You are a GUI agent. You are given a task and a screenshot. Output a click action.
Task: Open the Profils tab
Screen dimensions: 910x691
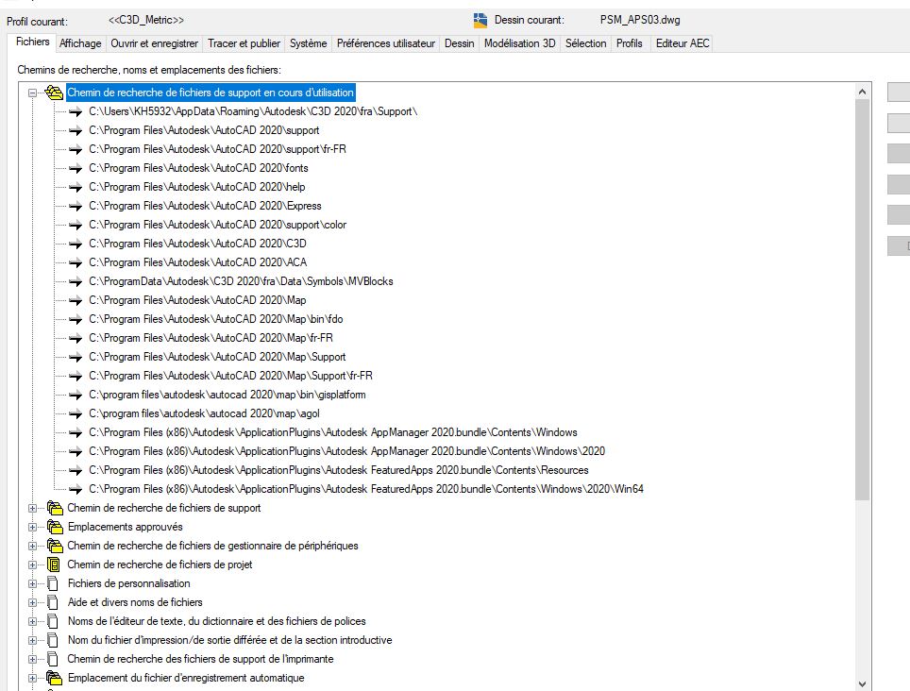(629, 43)
